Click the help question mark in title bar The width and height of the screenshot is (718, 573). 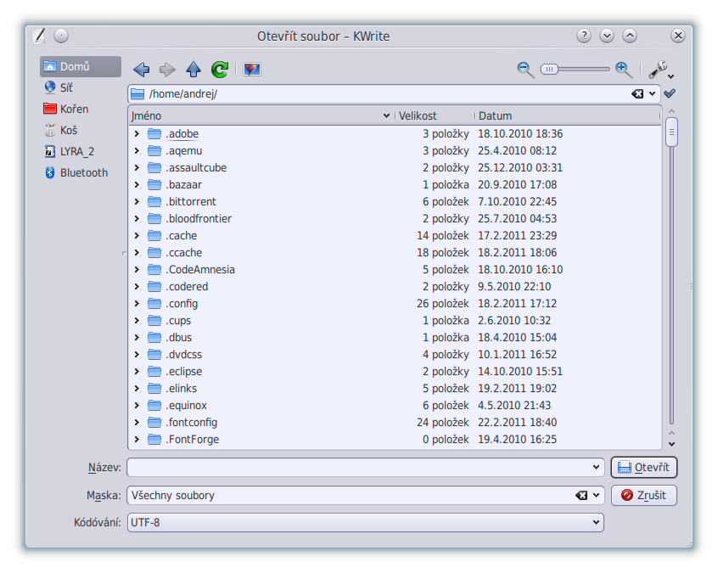(584, 36)
